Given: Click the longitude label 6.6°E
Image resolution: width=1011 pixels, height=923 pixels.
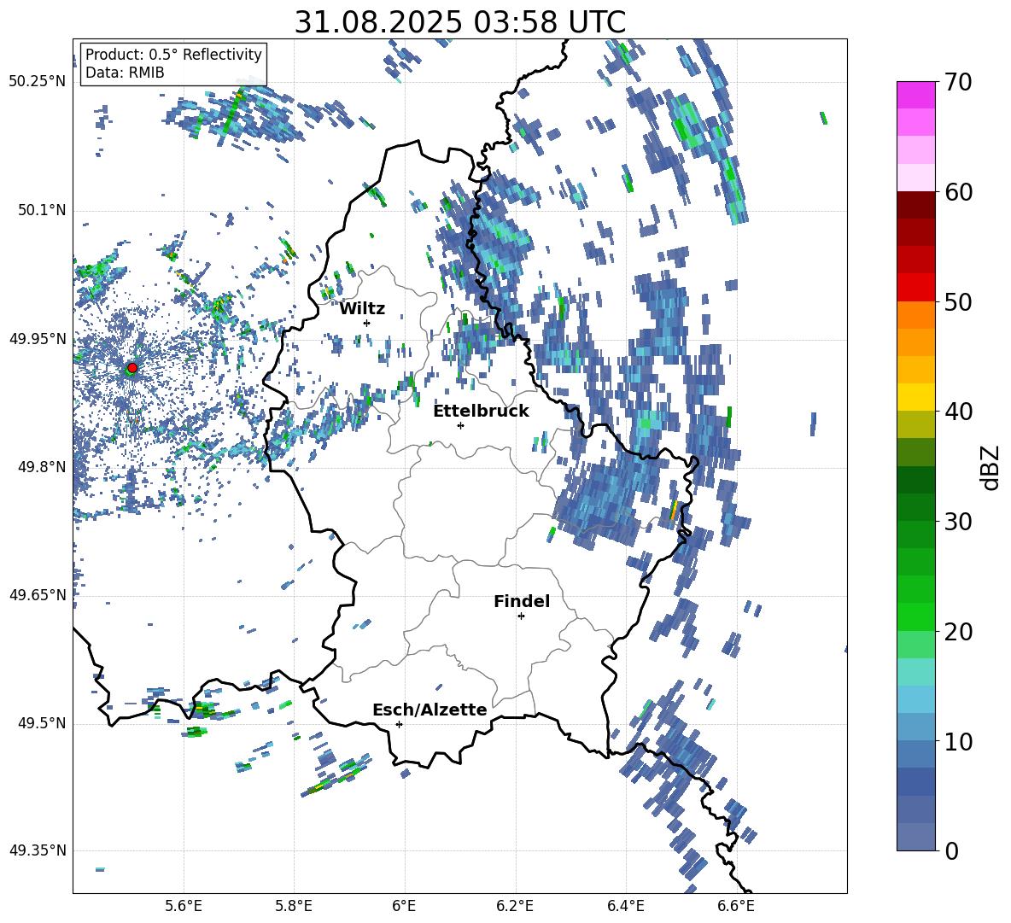Looking at the screenshot, I should [x=736, y=906].
